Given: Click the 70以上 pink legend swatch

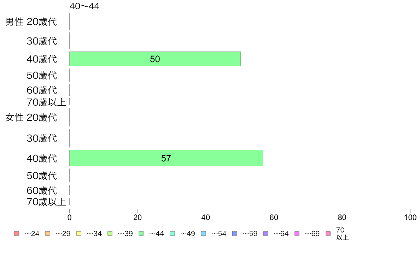Looking at the screenshot, I should tap(328, 234).
